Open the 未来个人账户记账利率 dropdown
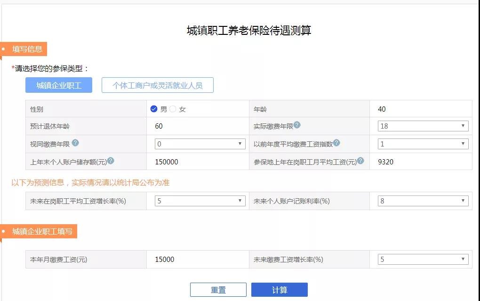This screenshot has width=480, height=301. tap(421, 200)
